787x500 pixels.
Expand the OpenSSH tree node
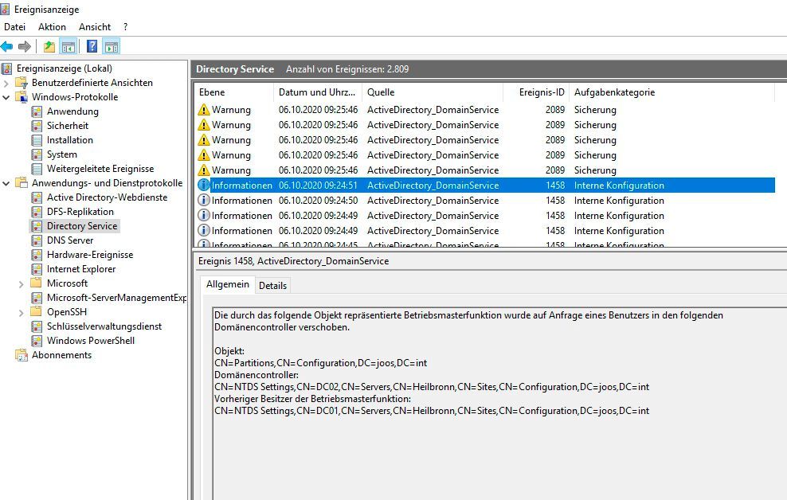(23, 311)
